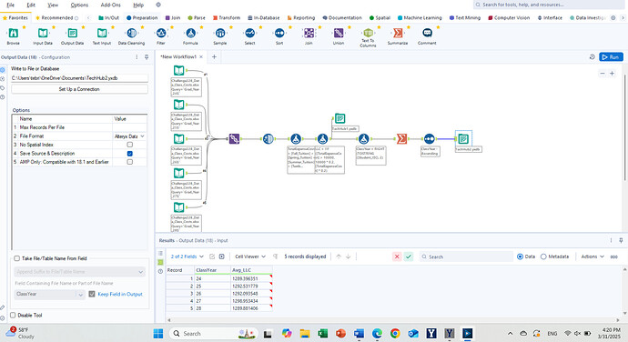
Task: Toggle the Keep Field in Output checkbox
Action: 92,294
